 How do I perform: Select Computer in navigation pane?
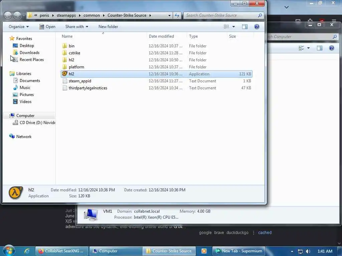coord(25,116)
